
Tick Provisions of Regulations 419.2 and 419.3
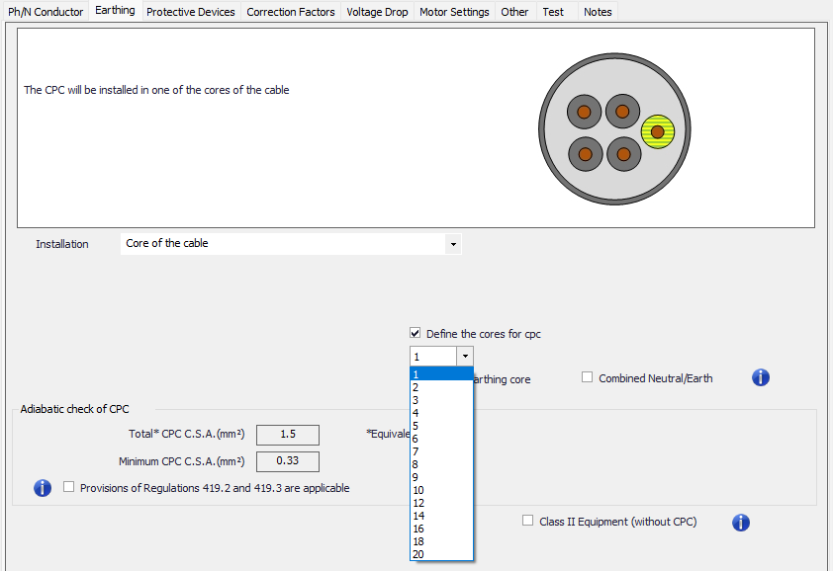click(69, 487)
